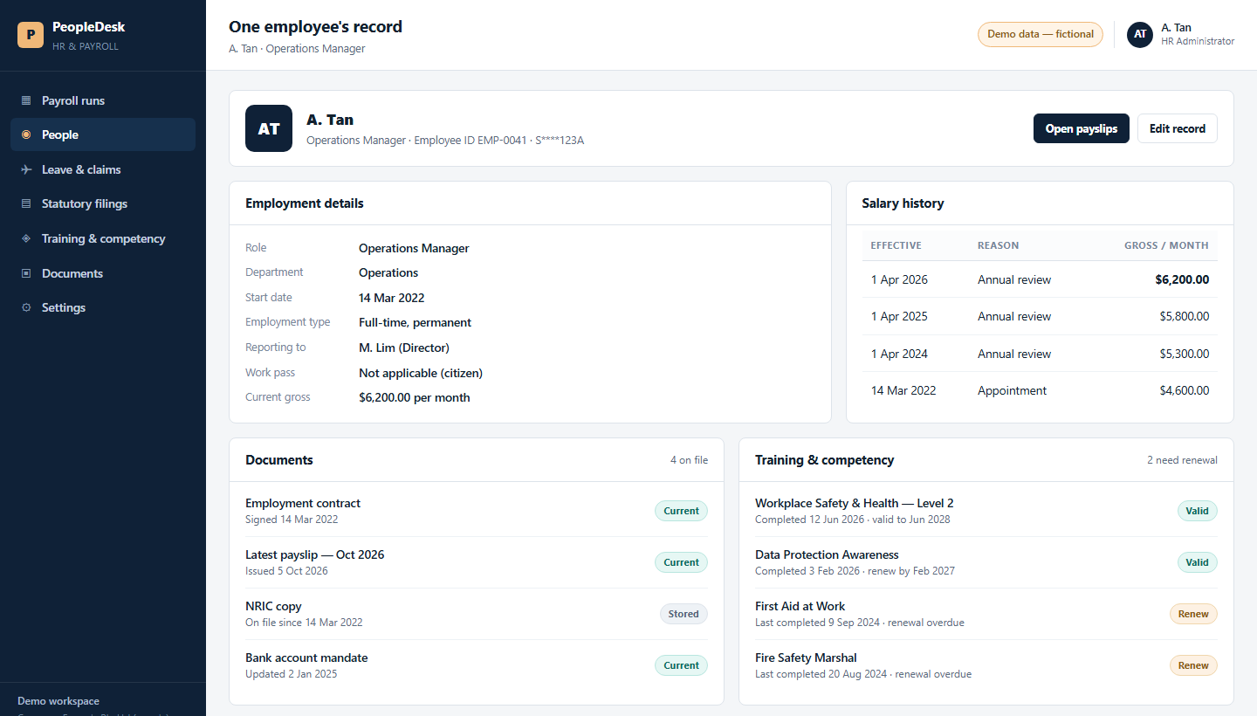1257x716 pixels.
Task: Click the Full-time, permanent employment type value
Action: [x=415, y=322]
